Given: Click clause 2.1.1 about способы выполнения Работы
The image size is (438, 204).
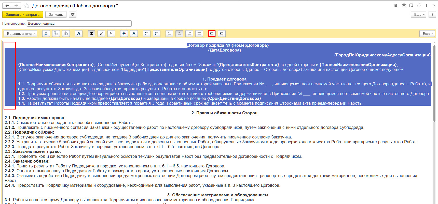Looking at the screenshot, I should 70,122.
